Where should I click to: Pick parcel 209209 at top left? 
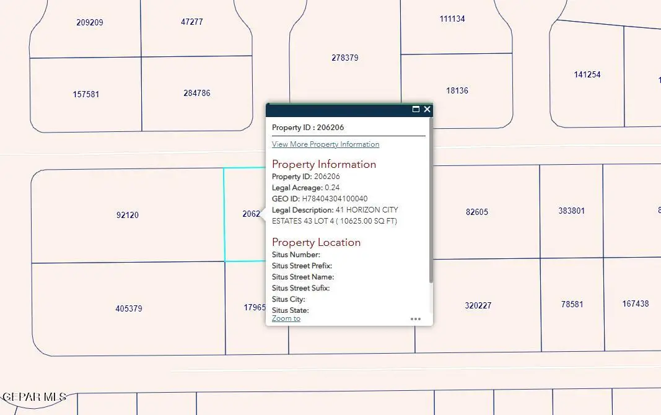click(89, 22)
